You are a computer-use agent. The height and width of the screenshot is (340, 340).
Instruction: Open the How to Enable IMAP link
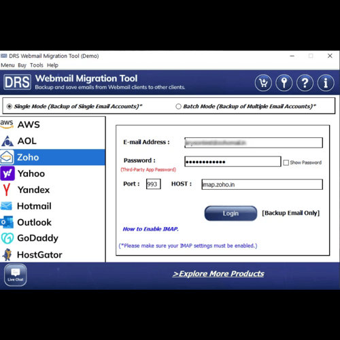tap(150, 229)
